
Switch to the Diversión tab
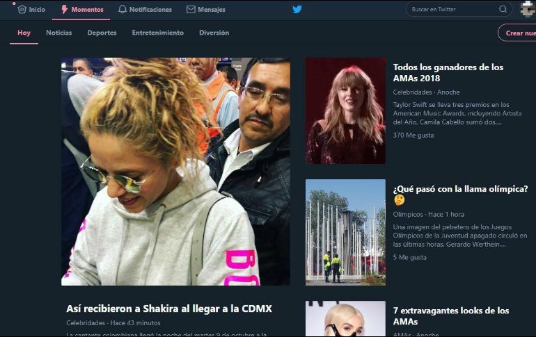(214, 33)
